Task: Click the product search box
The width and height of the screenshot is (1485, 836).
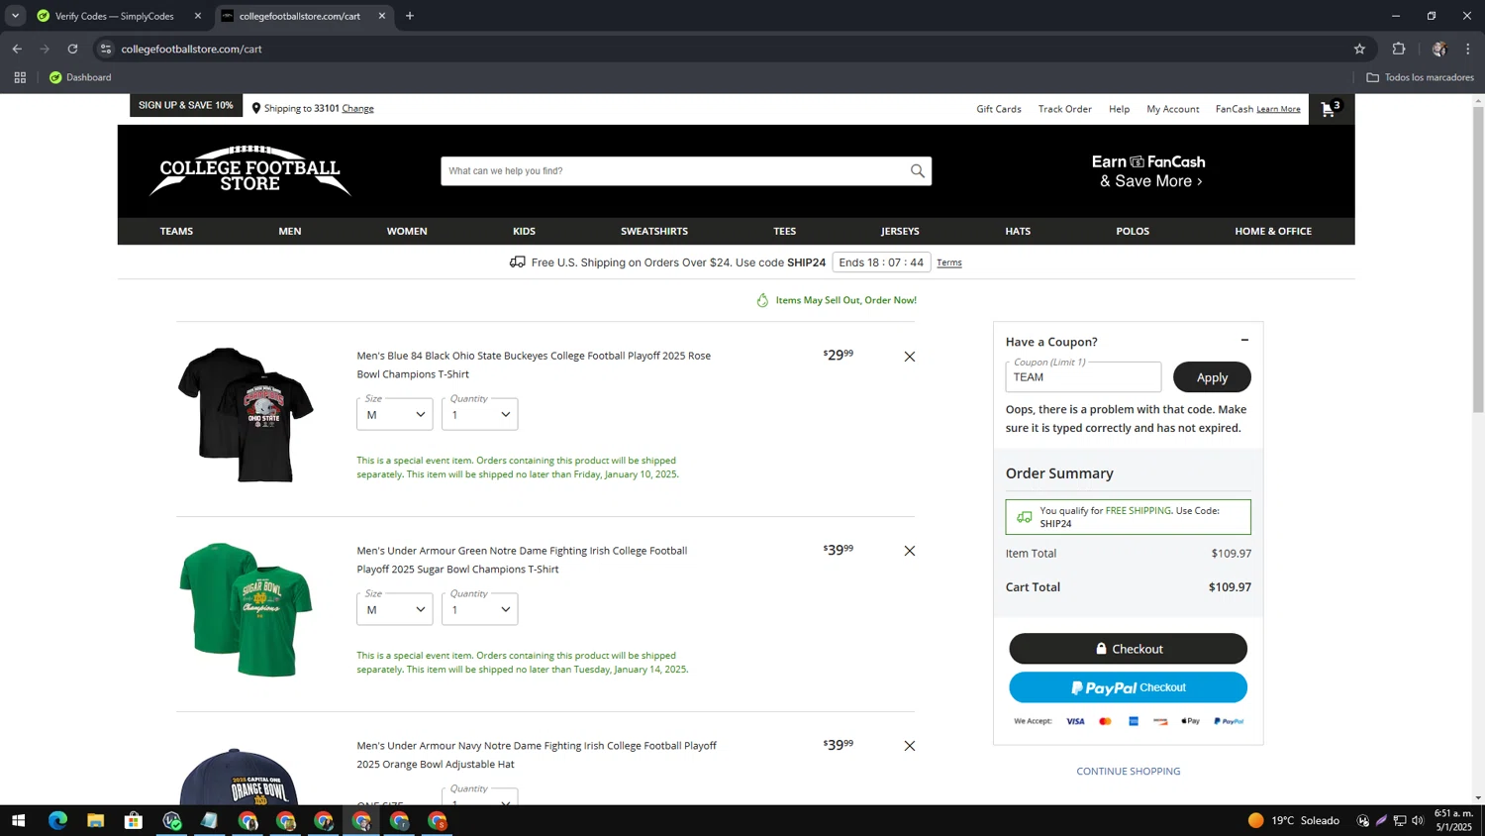Action: click(673, 171)
